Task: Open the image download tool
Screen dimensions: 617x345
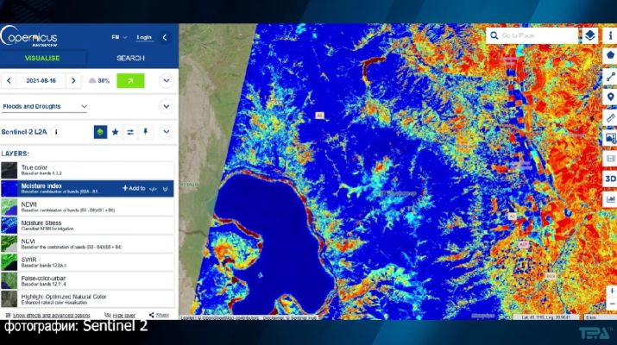Action: (609, 138)
